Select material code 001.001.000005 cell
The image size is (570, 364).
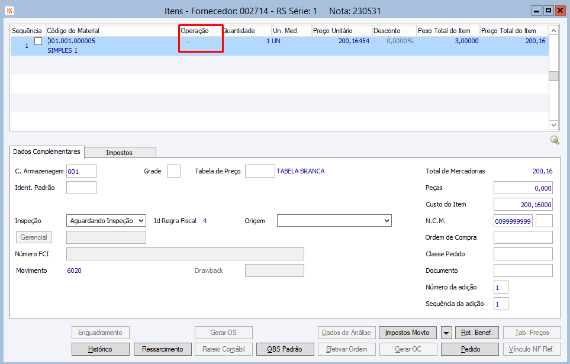72,41
